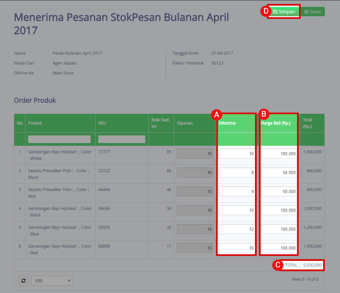Click Harga Beli field for SKU 88888
Image resolution: width=340 pixels, height=293 pixels.
coord(279,248)
